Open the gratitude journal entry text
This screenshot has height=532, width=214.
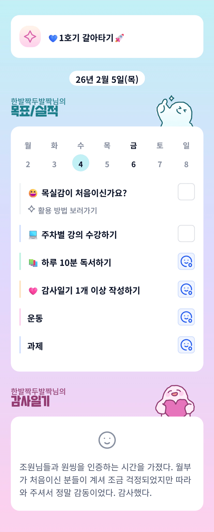click(105, 480)
